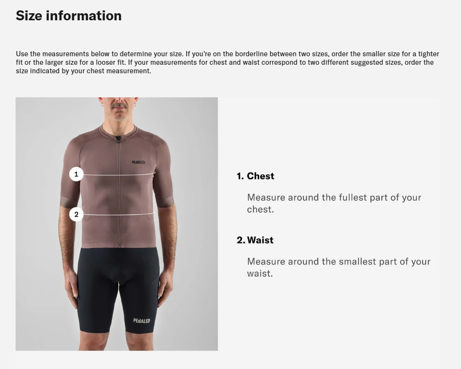461x369 pixels.
Task: Click the '1. Chest' heading
Action: coord(256,176)
